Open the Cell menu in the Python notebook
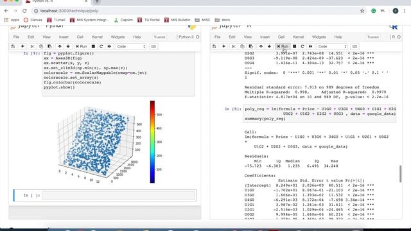The height and width of the screenshot is (231, 411). click(80, 37)
